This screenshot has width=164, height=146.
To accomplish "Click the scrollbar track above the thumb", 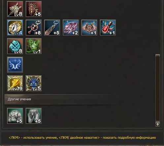I will (157, 27).
